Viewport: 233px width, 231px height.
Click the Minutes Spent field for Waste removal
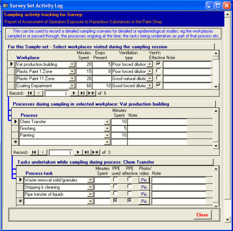[102, 180]
